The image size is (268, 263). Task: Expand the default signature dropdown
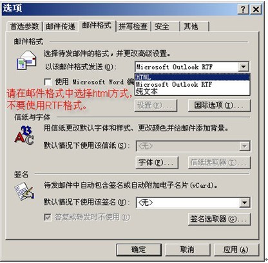click(x=245, y=203)
